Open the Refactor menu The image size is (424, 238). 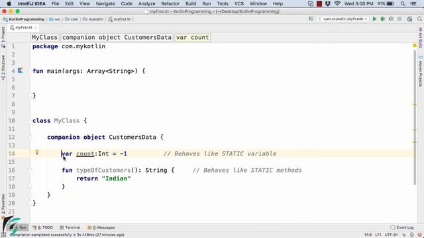[x=170, y=4]
